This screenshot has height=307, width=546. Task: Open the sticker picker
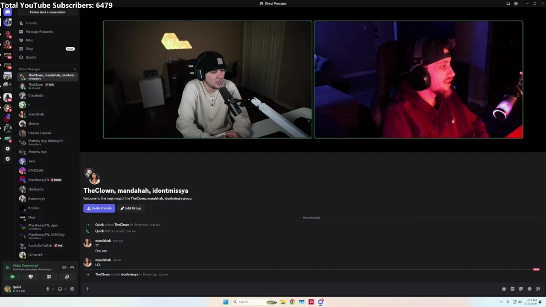point(521,289)
